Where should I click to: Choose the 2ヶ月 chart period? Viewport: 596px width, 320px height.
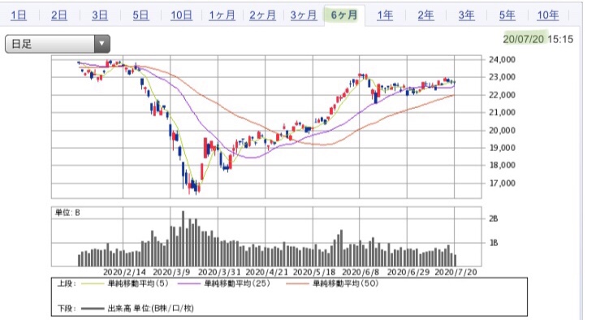(x=262, y=15)
